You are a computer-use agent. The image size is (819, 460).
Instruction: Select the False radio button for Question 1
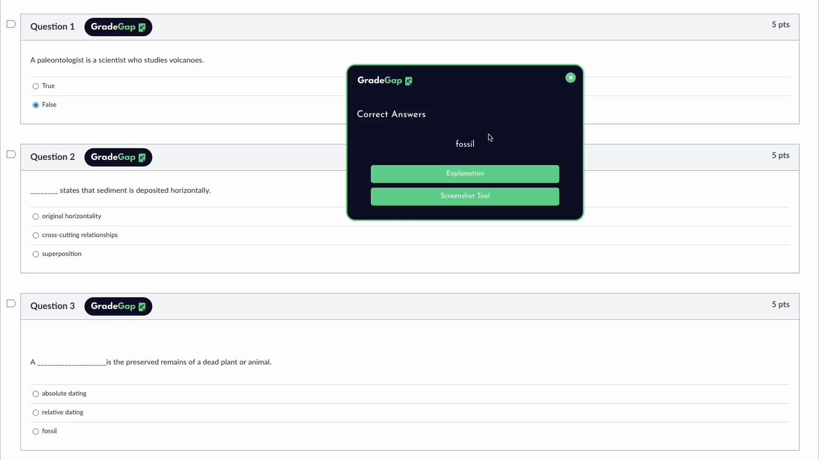(x=35, y=105)
